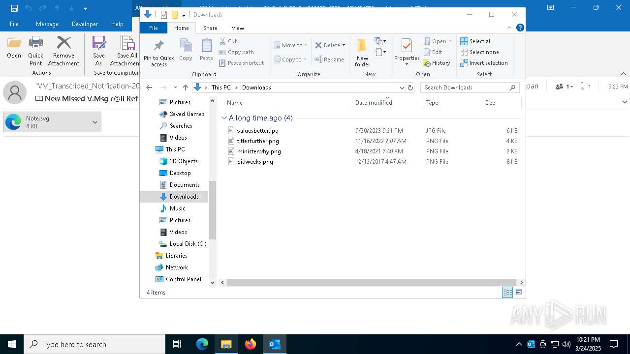Click Cut in Clipboard group
The image size is (630, 354).
[228, 41]
